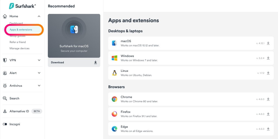Download the Firefox extension via arrow icon
This screenshot has width=278, height=139.
coord(268,114)
